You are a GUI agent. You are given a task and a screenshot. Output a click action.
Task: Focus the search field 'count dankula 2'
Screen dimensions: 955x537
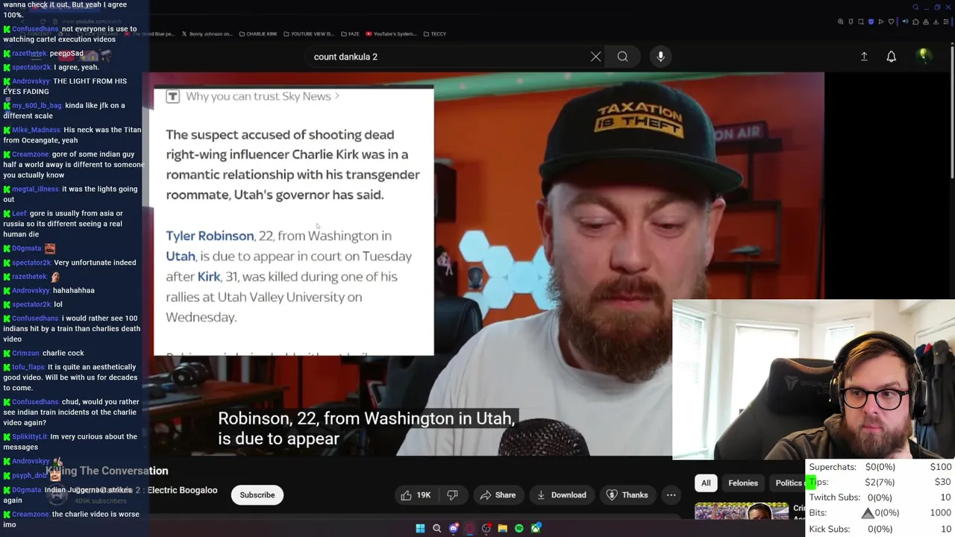pos(448,57)
